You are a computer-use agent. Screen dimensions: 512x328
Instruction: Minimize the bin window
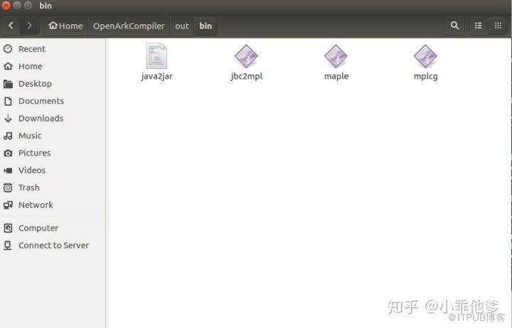pos(17,5)
